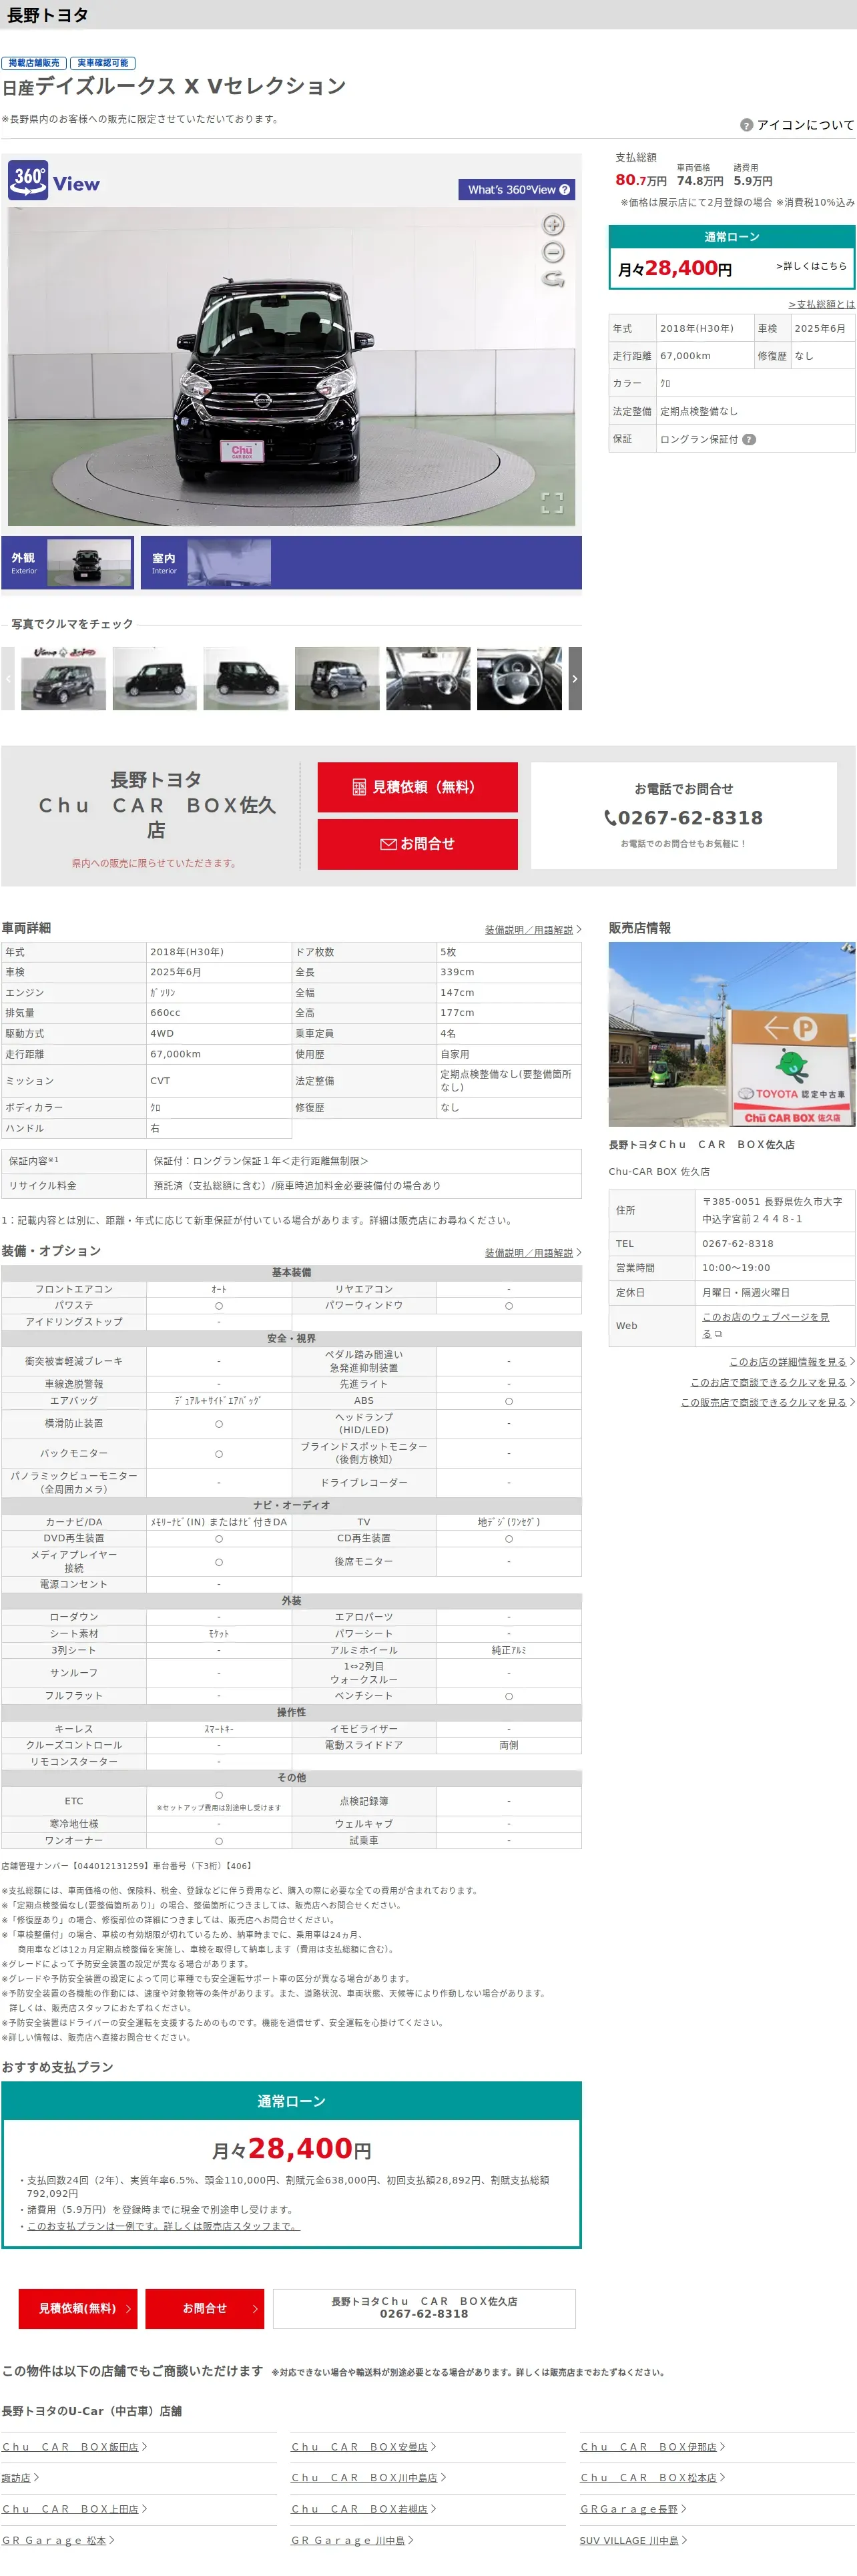The height and width of the screenshot is (2576, 857).
Task: Open first car photo thumbnail with logo banner
Action: (63, 678)
